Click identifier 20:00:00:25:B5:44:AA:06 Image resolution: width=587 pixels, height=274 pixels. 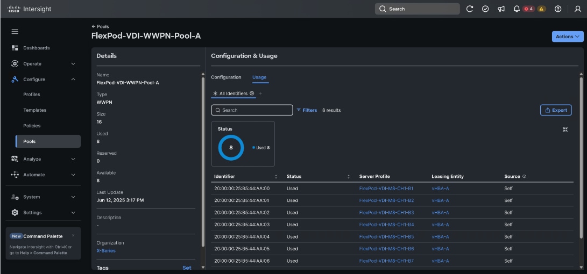[x=242, y=261]
